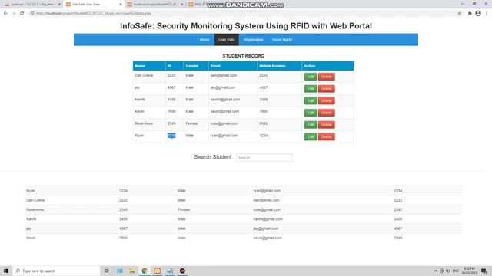Open the browser extensions puzzle icon
Image resolution: width=492 pixels, height=276 pixels.
pos(470,14)
